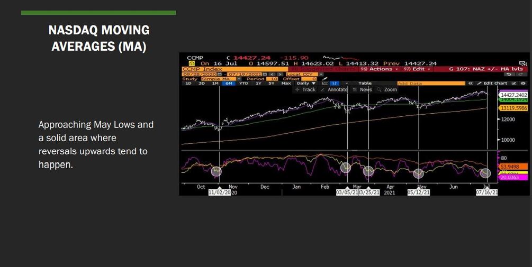Activate the Annotate tool
Image resolution: width=532 pixels, height=267 pixels.
click(334, 89)
